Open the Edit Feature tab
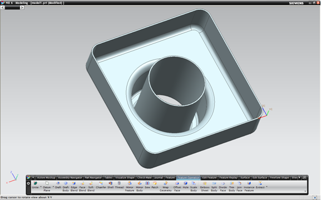321x200 pixels. point(209,178)
